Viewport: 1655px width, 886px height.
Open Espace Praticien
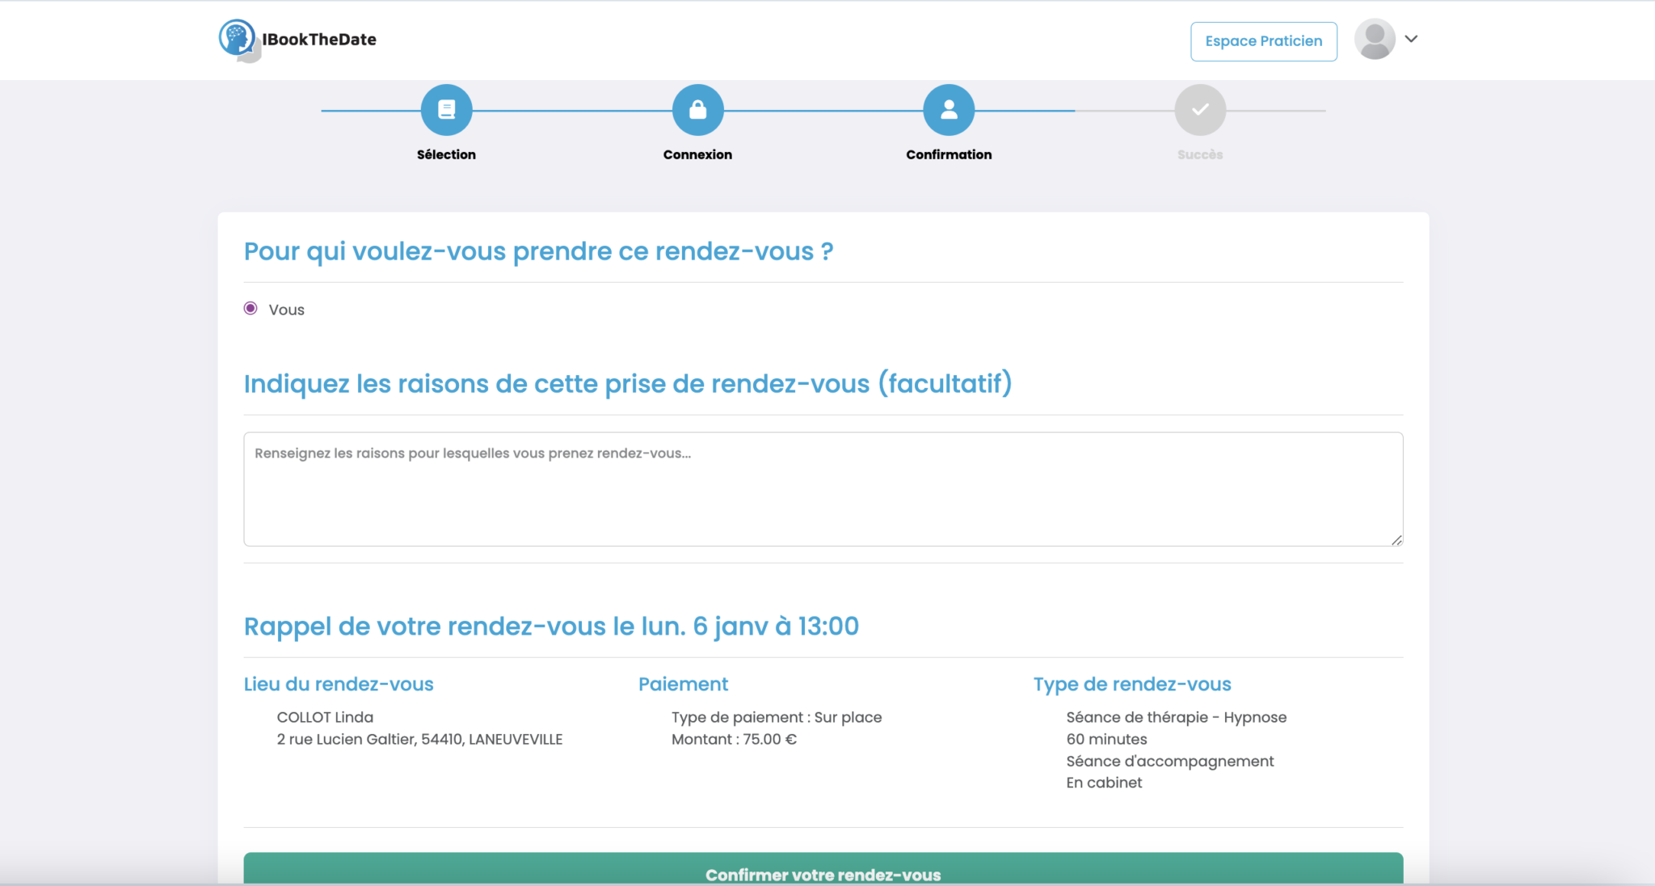pos(1263,40)
